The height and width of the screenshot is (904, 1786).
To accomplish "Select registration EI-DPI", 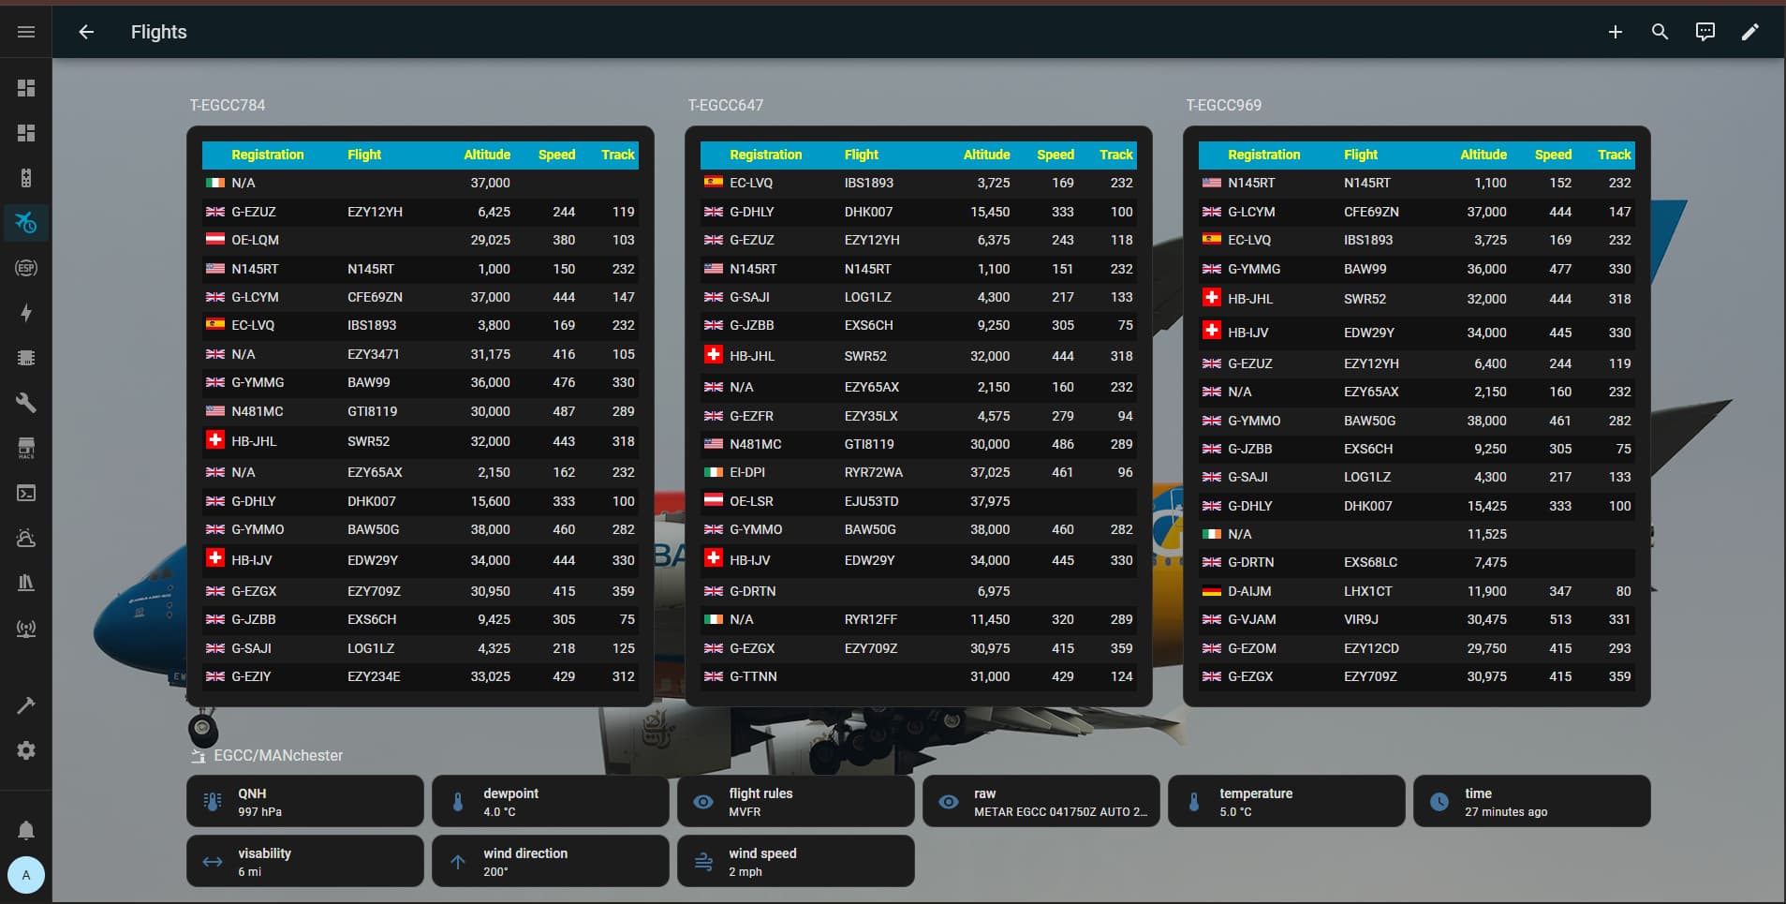I will 747,472.
